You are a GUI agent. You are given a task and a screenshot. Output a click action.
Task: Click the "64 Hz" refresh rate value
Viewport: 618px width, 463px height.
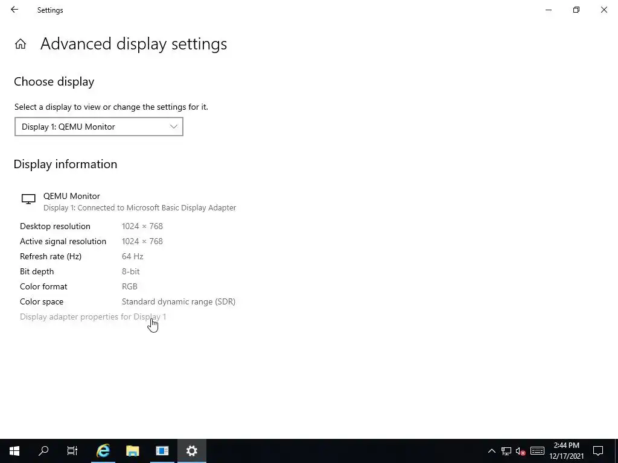coord(132,256)
